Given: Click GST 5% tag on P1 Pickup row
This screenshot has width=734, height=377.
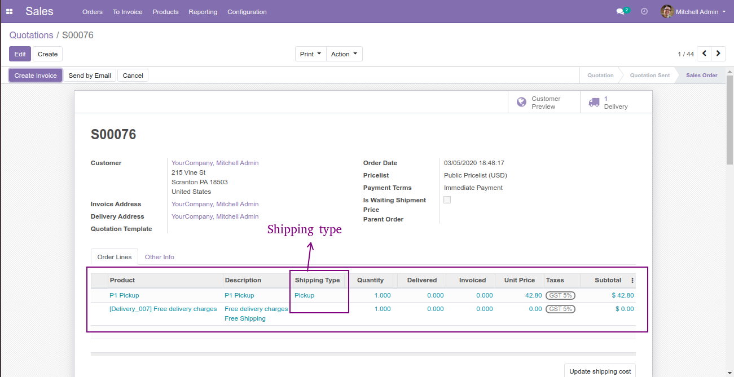Looking at the screenshot, I should (560, 295).
